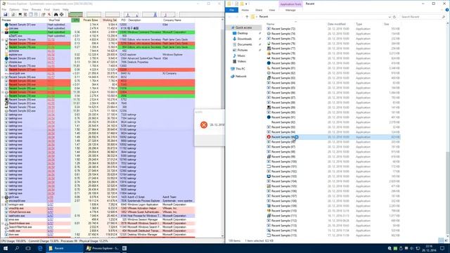Open Pictures in the navigation pane

tap(243, 50)
